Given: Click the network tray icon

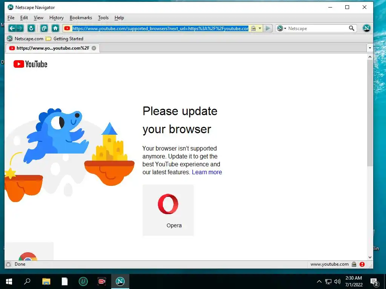Looking at the screenshot, I should pyautogui.click(x=328, y=281).
